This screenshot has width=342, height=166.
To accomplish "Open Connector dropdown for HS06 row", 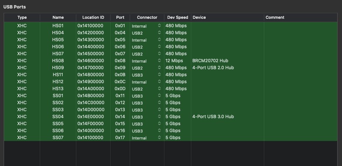I will point(146,47).
